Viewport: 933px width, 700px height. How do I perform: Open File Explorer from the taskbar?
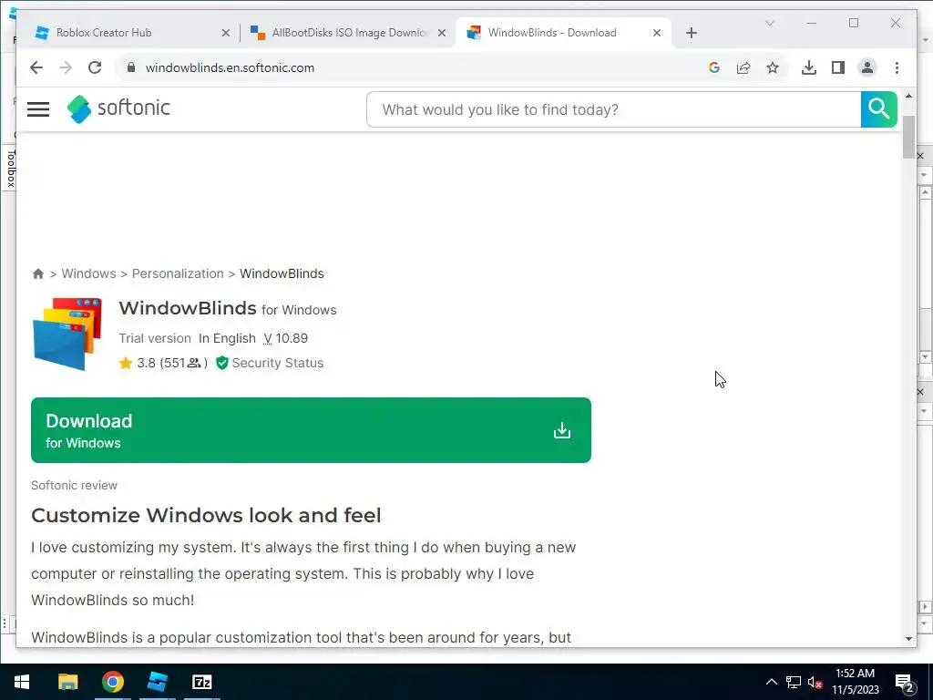tap(67, 682)
